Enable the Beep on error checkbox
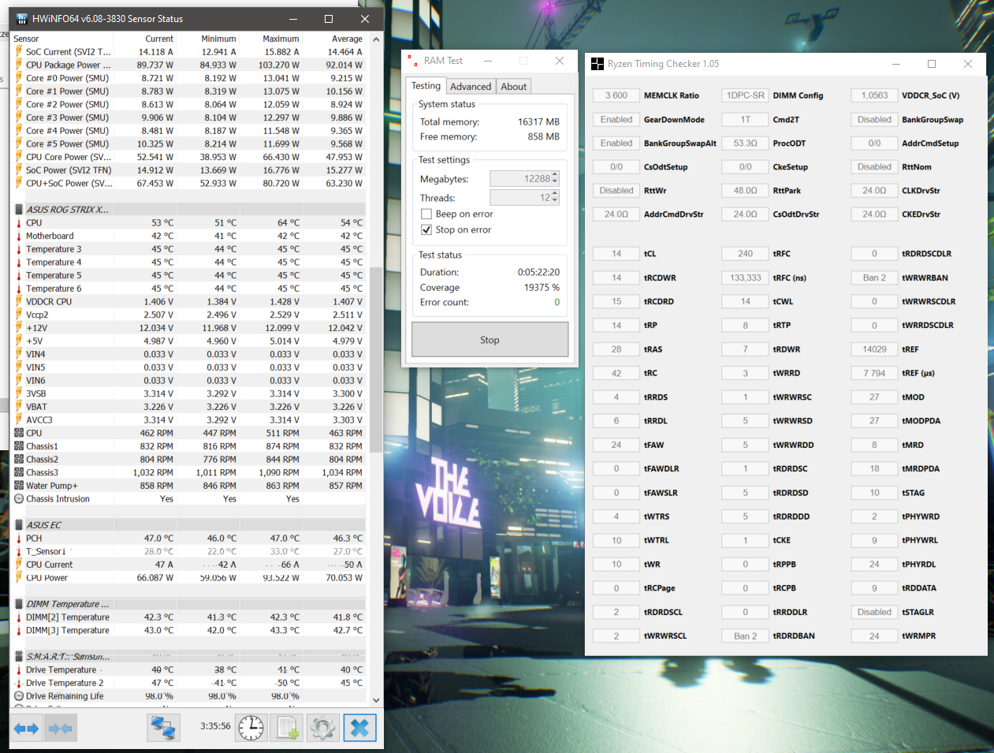The height and width of the screenshot is (753, 994). (x=426, y=214)
